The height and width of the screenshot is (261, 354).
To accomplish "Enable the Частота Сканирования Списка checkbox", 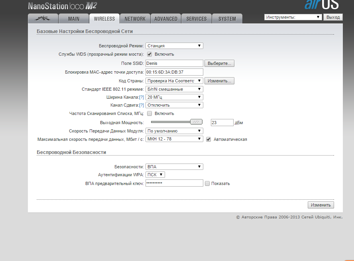I will (149, 113).
